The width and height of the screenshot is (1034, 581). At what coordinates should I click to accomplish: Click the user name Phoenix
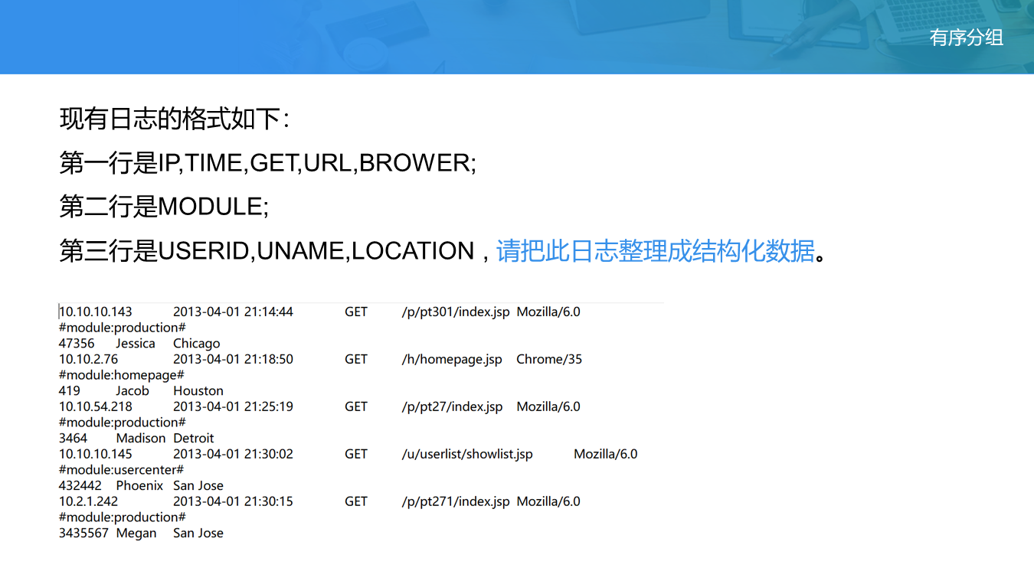[139, 486]
